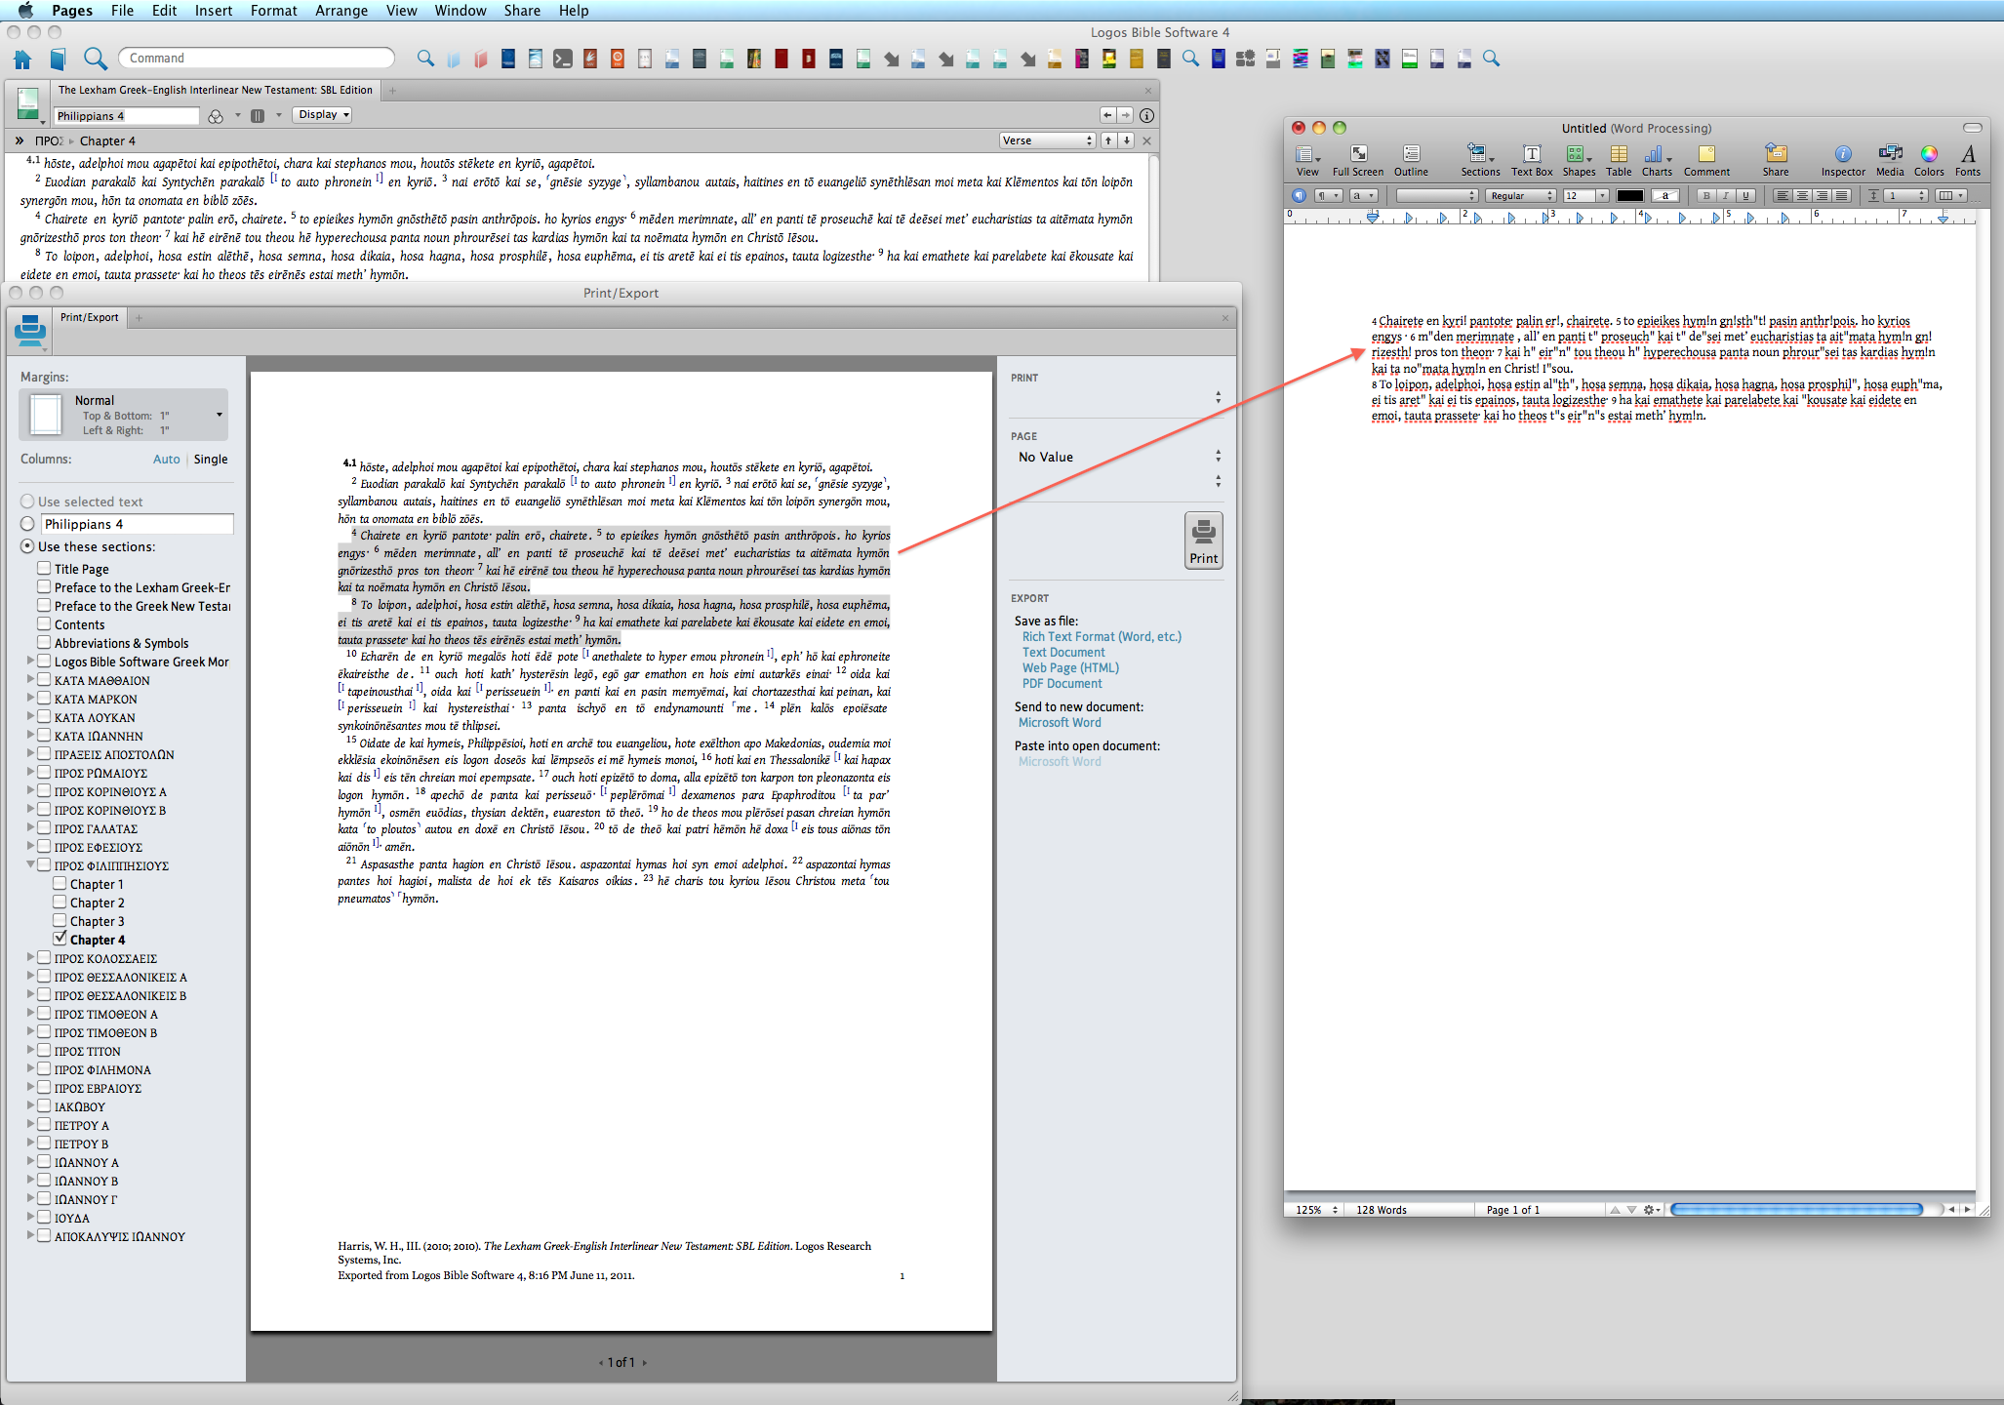Open the Logos library book icon
Screen dimensions: 2004x1405
[59, 60]
